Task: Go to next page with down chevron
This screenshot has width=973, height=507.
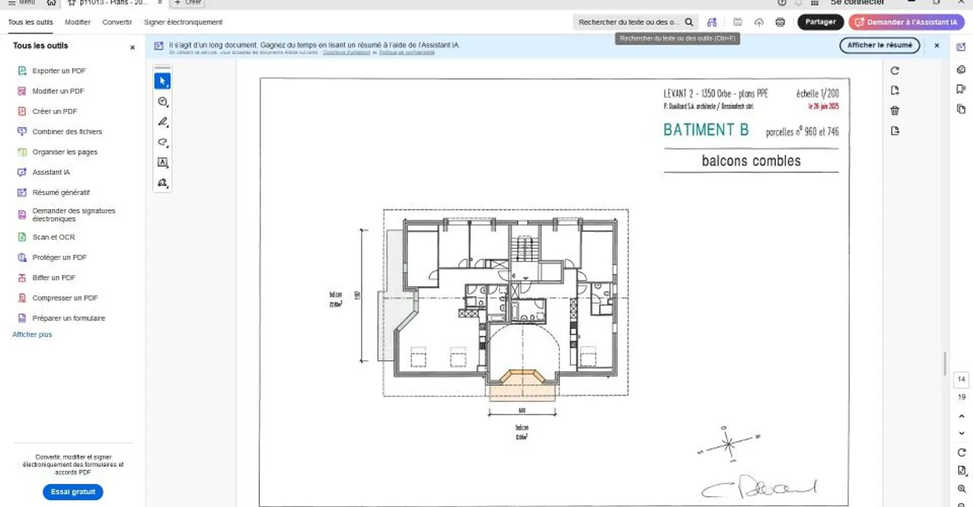Action: (x=962, y=433)
